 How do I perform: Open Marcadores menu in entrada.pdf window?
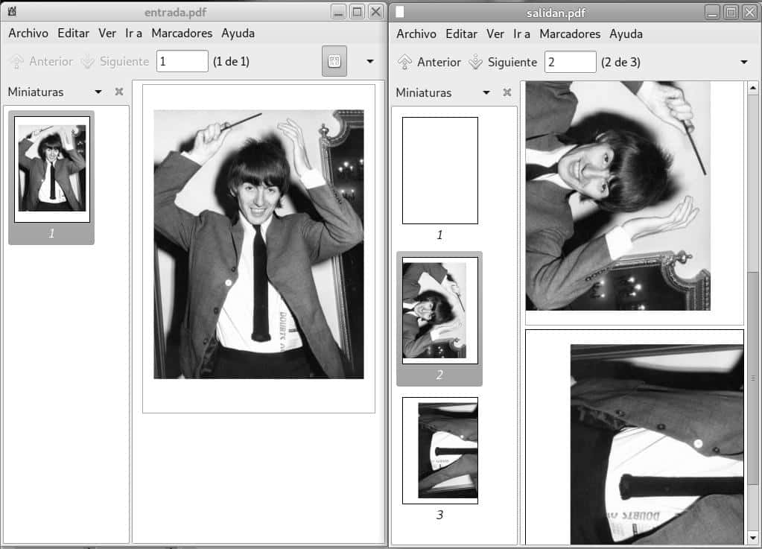click(x=182, y=33)
